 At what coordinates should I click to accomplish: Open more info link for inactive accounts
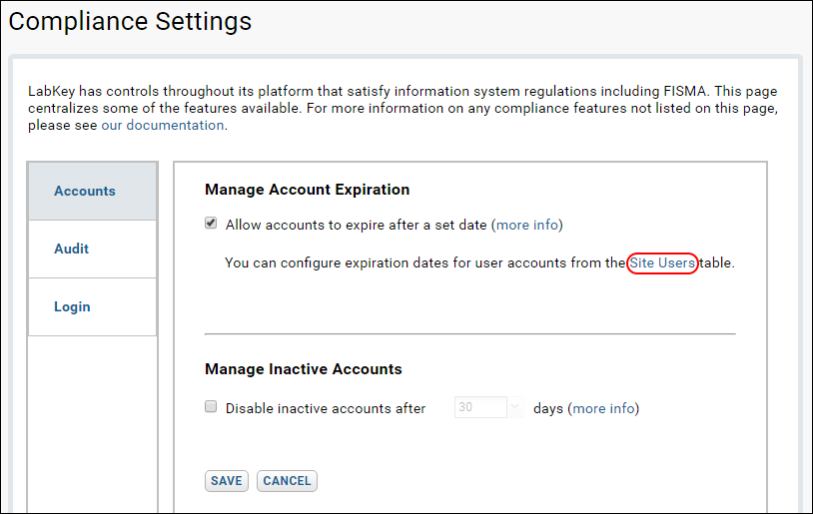[603, 408]
